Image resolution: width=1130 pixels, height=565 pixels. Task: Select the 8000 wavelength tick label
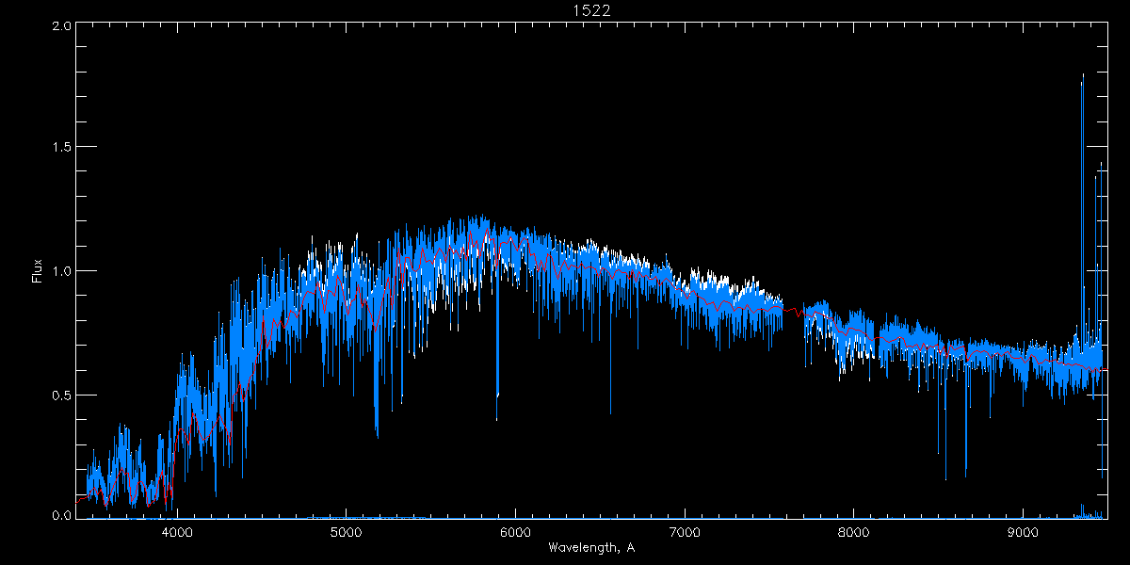(854, 531)
